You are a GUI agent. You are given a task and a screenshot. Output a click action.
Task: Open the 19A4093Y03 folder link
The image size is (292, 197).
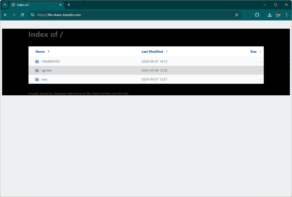pos(51,62)
